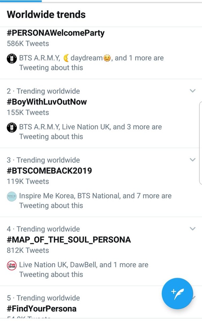
Task: Open the #BTSCOMEBACK2019 trend
Action: pyautogui.click(x=49, y=171)
